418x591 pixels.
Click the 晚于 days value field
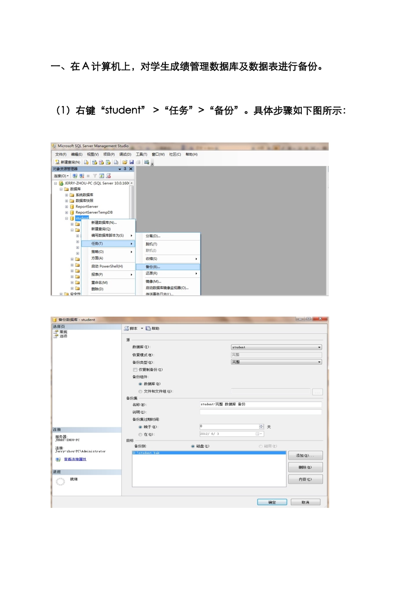(229, 427)
